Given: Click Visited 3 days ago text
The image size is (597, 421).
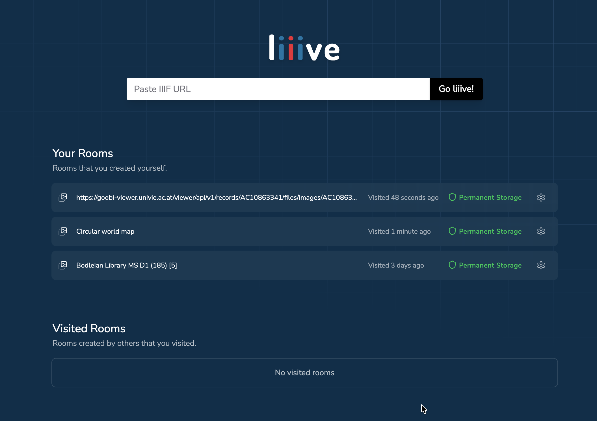Looking at the screenshot, I should point(396,265).
